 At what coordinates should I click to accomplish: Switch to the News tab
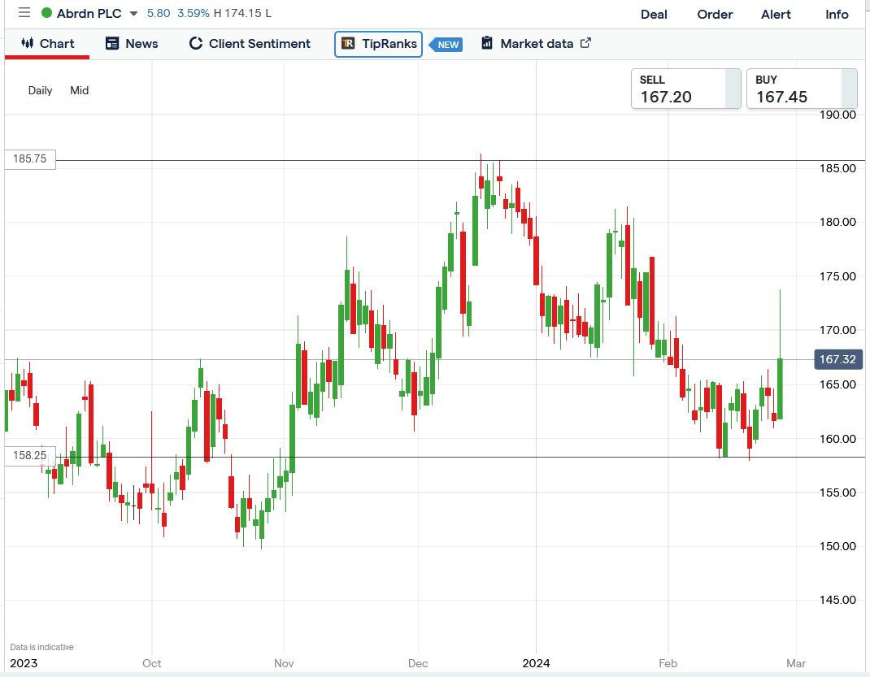tap(132, 44)
